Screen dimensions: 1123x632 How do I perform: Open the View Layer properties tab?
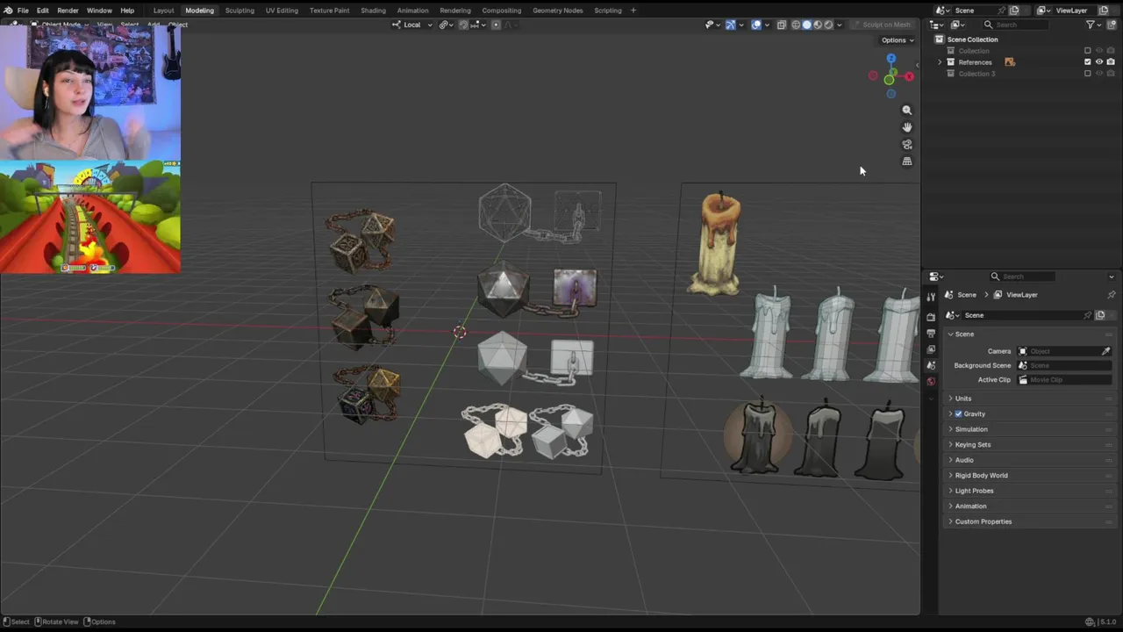pos(931,349)
